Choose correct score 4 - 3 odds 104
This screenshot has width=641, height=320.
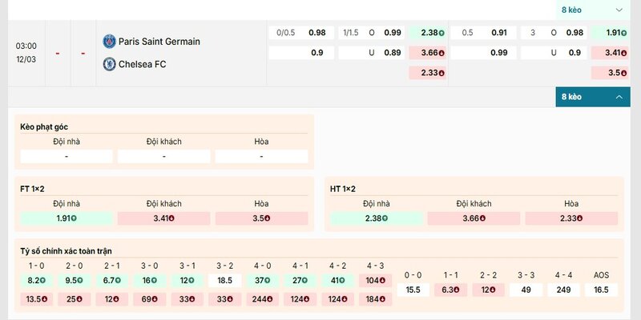pos(374,280)
